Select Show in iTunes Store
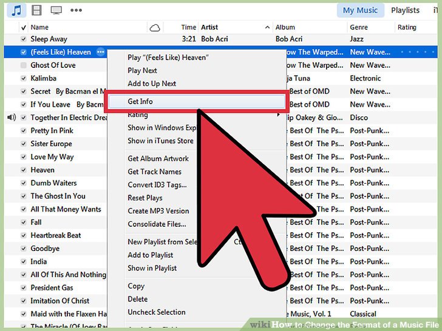This screenshot has width=442, height=331. tap(160, 141)
